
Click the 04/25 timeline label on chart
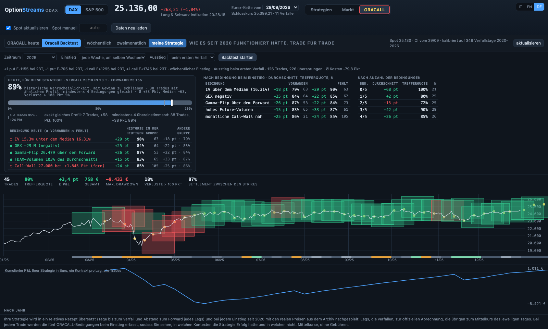coord(131,260)
